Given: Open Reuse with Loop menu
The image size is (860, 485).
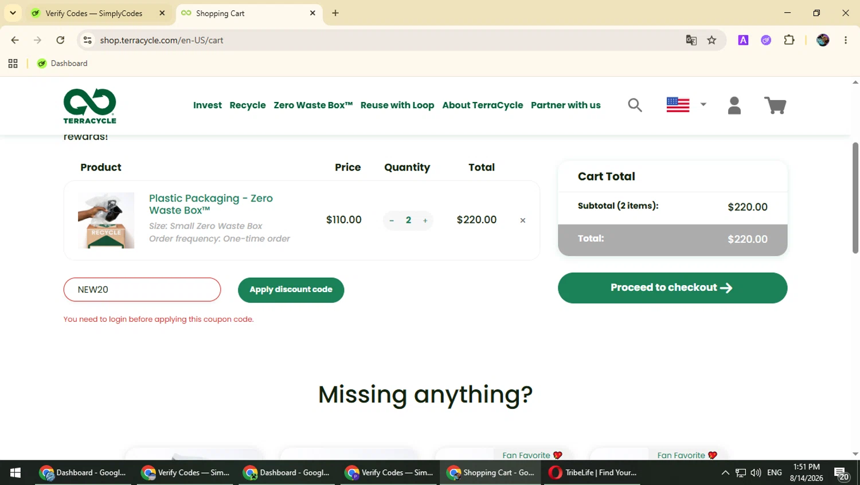Looking at the screenshot, I should coord(397,105).
